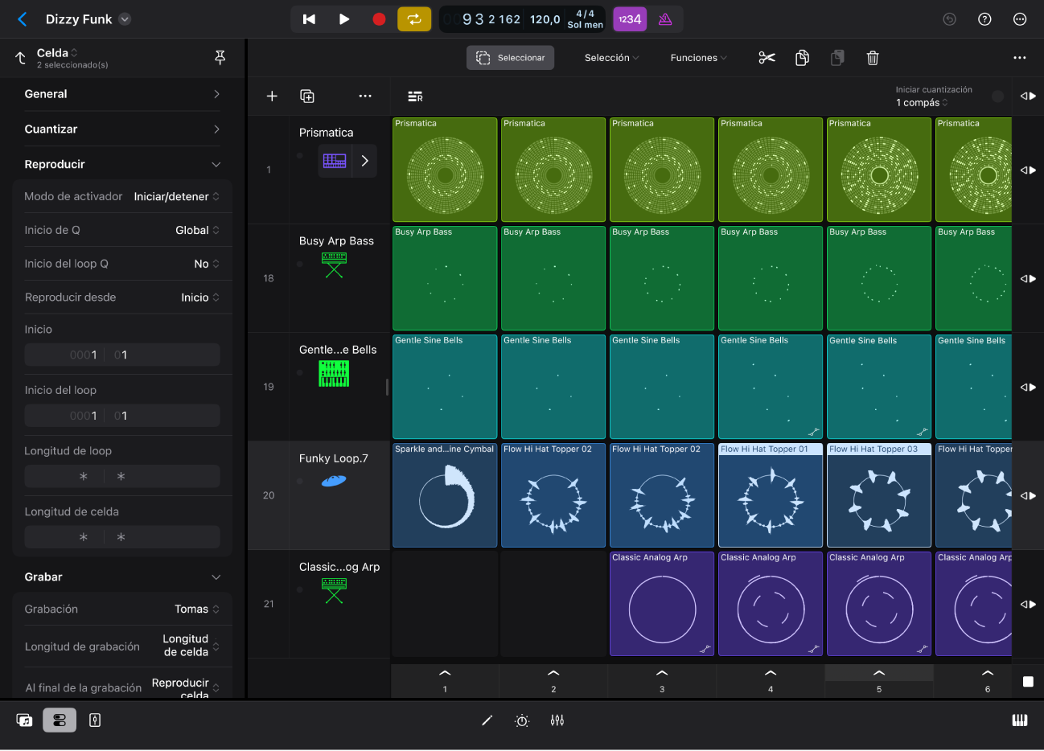Screen dimensions: 1044x751
Task: Open the Funciones menu
Action: 699,58
